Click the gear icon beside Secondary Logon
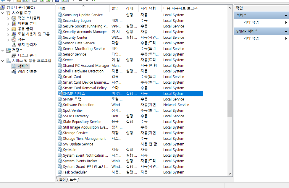The height and width of the screenshot is (188, 289). 60,20
